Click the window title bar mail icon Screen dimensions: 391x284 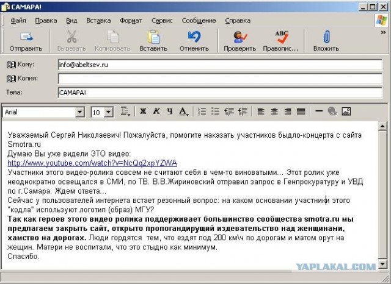coord(5,7)
